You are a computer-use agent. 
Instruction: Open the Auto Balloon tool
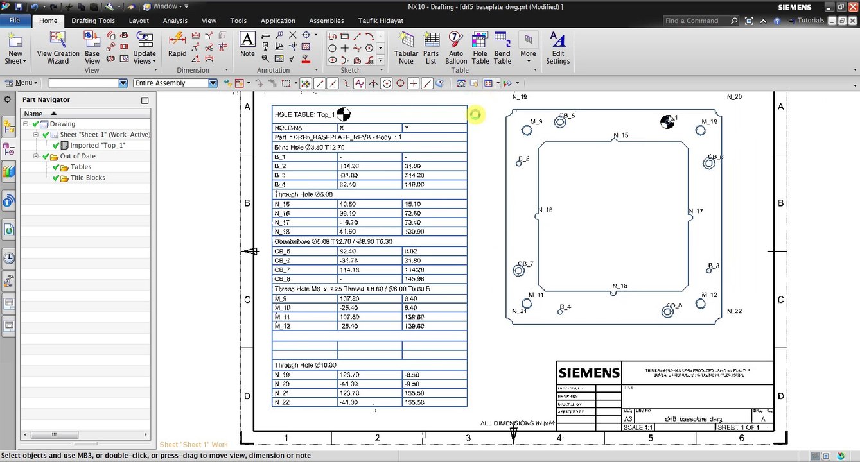click(456, 48)
